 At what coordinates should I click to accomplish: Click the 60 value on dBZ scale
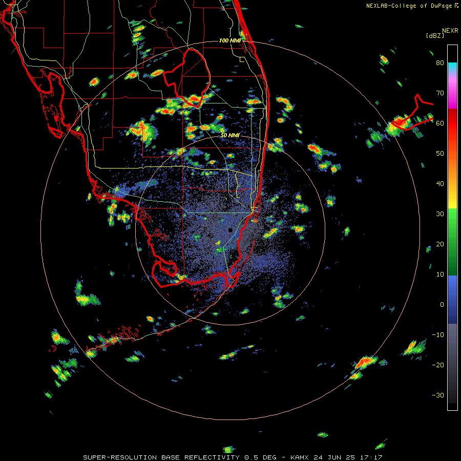pos(440,123)
